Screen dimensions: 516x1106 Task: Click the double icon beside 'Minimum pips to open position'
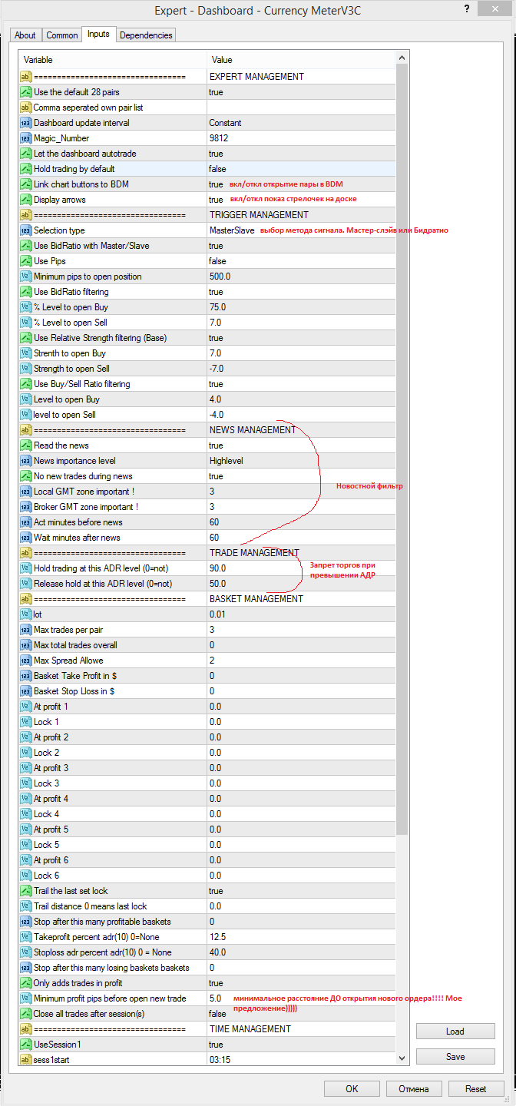(x=25, y=276)
